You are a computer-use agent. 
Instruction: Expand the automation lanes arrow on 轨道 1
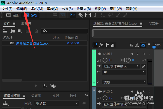[x=98, y=81]
